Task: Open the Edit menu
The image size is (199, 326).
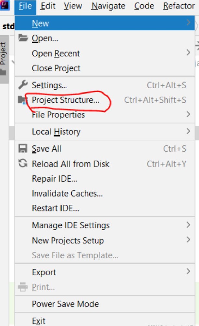Action: pyautogui.click(x=48, y=6)
